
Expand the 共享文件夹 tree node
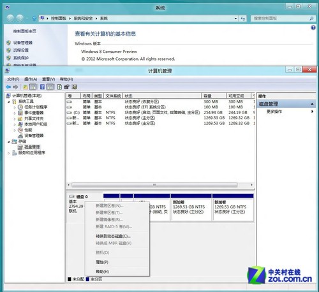(x=15, y=119)
